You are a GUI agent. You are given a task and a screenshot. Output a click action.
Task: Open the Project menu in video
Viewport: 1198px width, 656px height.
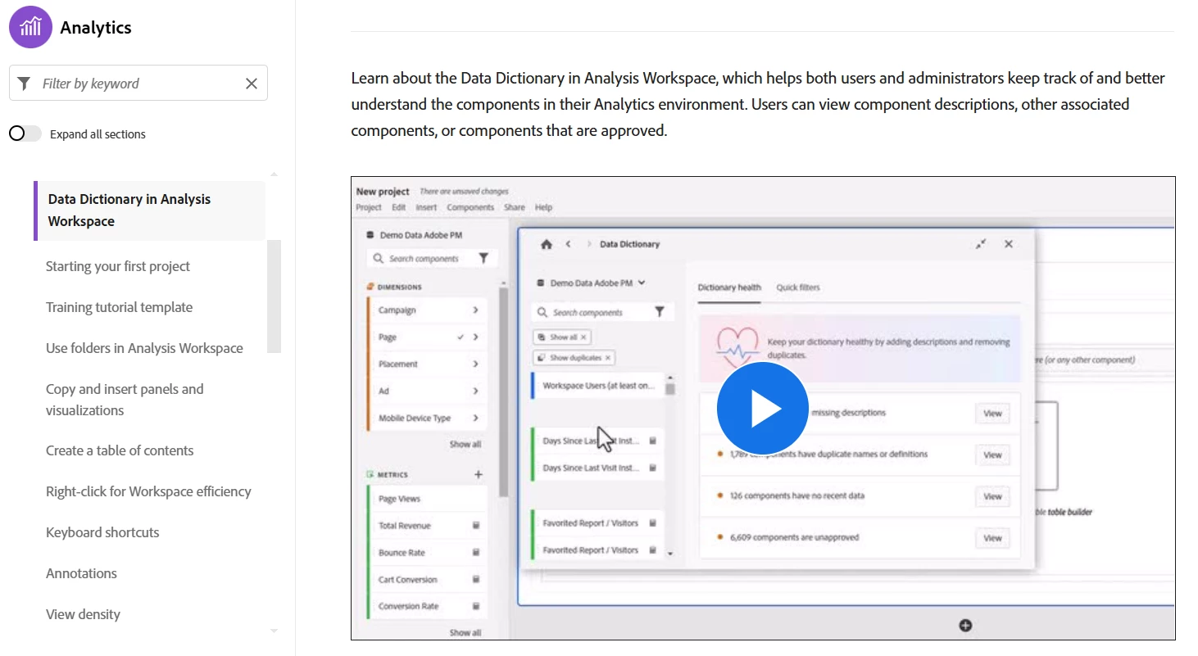click(x=369, y=207)
